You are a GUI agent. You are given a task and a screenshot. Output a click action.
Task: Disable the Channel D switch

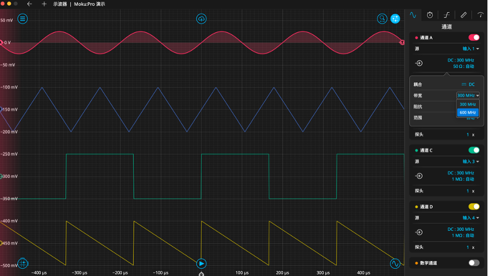coord(473,207)
